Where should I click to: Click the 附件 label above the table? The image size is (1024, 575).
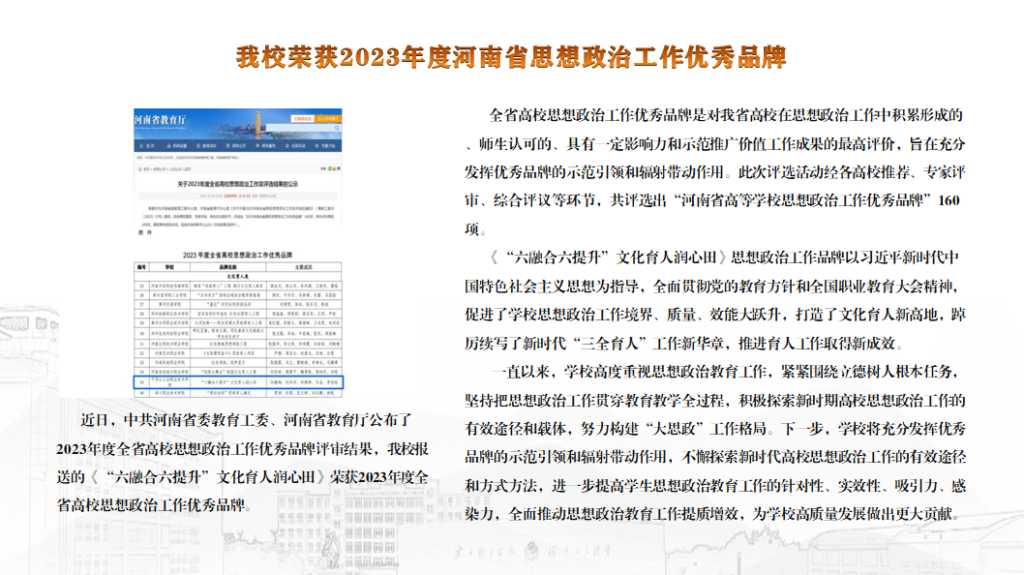tap(144, 233)
